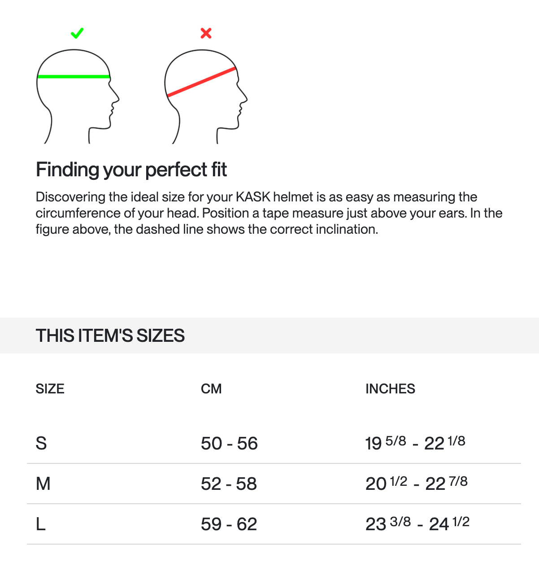This screenshot has height=567, width=539.
Task: Select the M size row label
Action: [43, 484]
